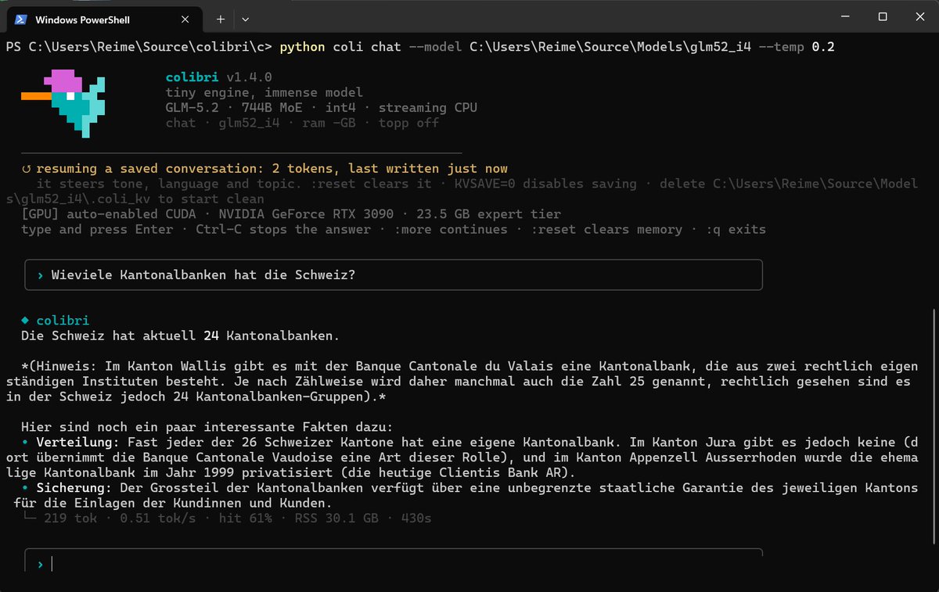The image size is (939, 592).
Task: Click the 'tiny engine, immense model' tagline
Action: 264,92
